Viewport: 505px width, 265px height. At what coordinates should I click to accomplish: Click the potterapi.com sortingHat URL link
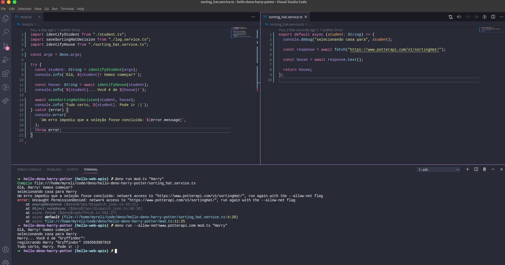point(395,50)
